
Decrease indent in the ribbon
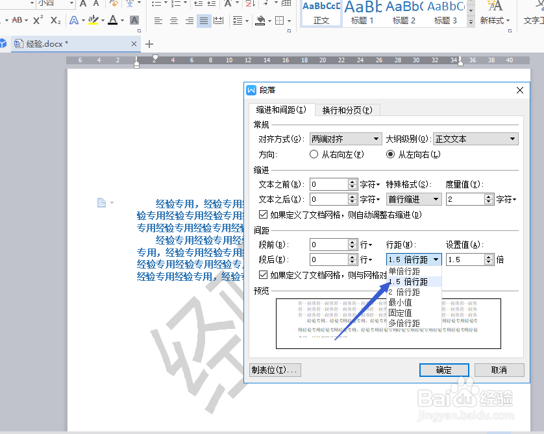[x=198, y=3]
